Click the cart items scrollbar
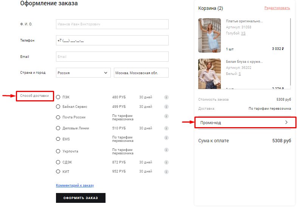 tap(290, 52)
